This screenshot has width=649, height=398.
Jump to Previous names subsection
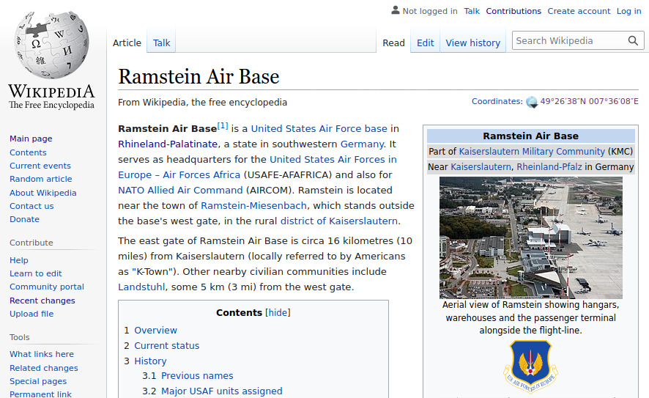[197, 375]
